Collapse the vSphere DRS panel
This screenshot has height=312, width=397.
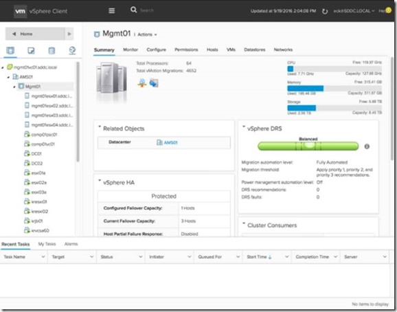(x=244, y=126)
